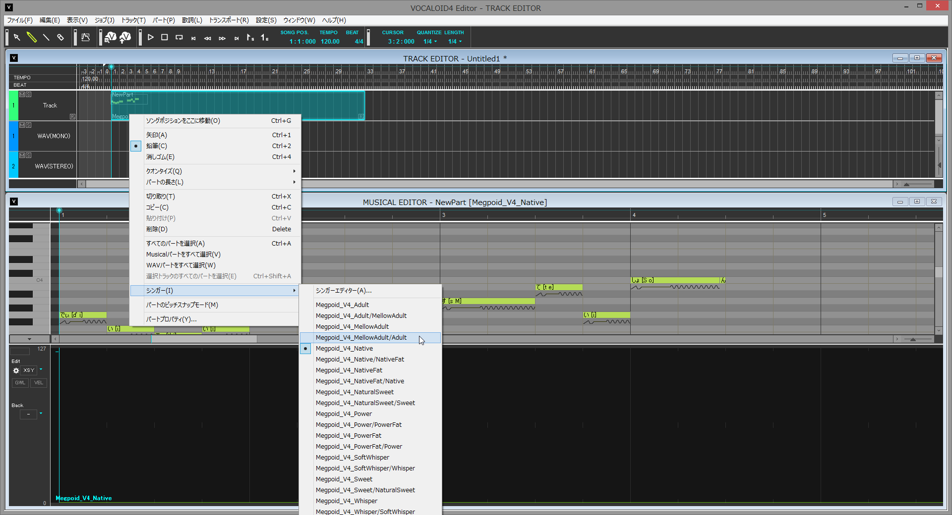Open the 歌詞(L) menu
Viewport: 952px width, 515px height.
pos(192,20)
